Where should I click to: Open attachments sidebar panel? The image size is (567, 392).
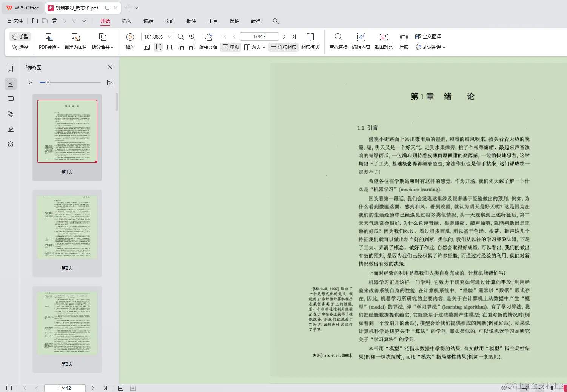11,114
